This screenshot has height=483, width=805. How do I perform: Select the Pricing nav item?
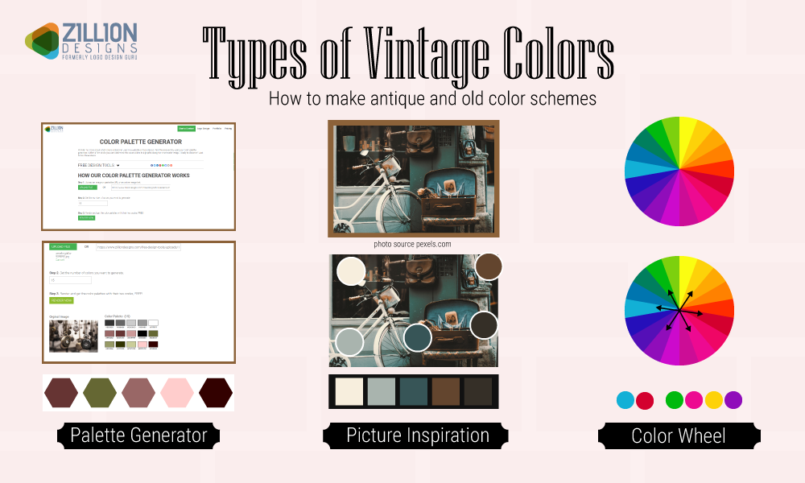(228, 128)
